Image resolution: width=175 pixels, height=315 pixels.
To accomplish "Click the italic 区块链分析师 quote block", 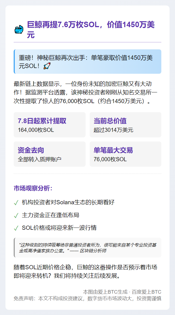I will (x=87, y=248).
